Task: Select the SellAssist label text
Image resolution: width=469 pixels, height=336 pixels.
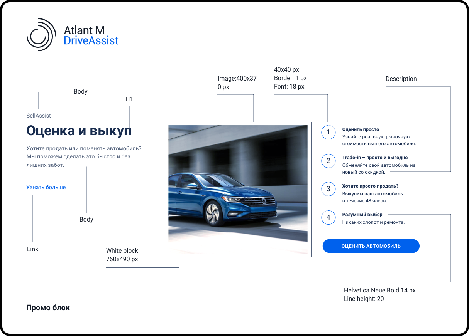Action: pos(39,116)
